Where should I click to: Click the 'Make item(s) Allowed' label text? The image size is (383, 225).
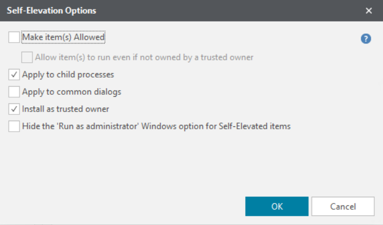point(63,37)
